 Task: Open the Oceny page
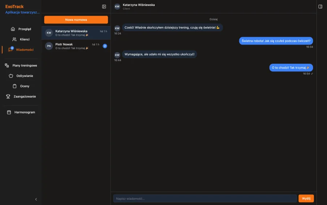coord(21,86)
